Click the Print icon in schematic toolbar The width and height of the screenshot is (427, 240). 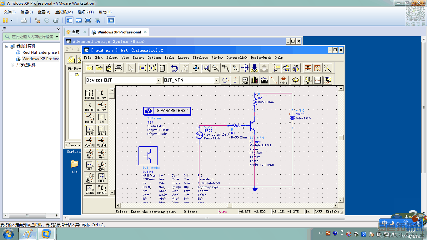[118, 68]
